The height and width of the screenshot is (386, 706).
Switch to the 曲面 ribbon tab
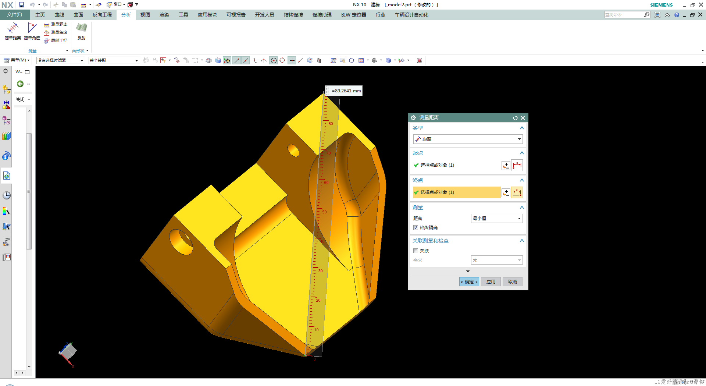tap(78, 15)
